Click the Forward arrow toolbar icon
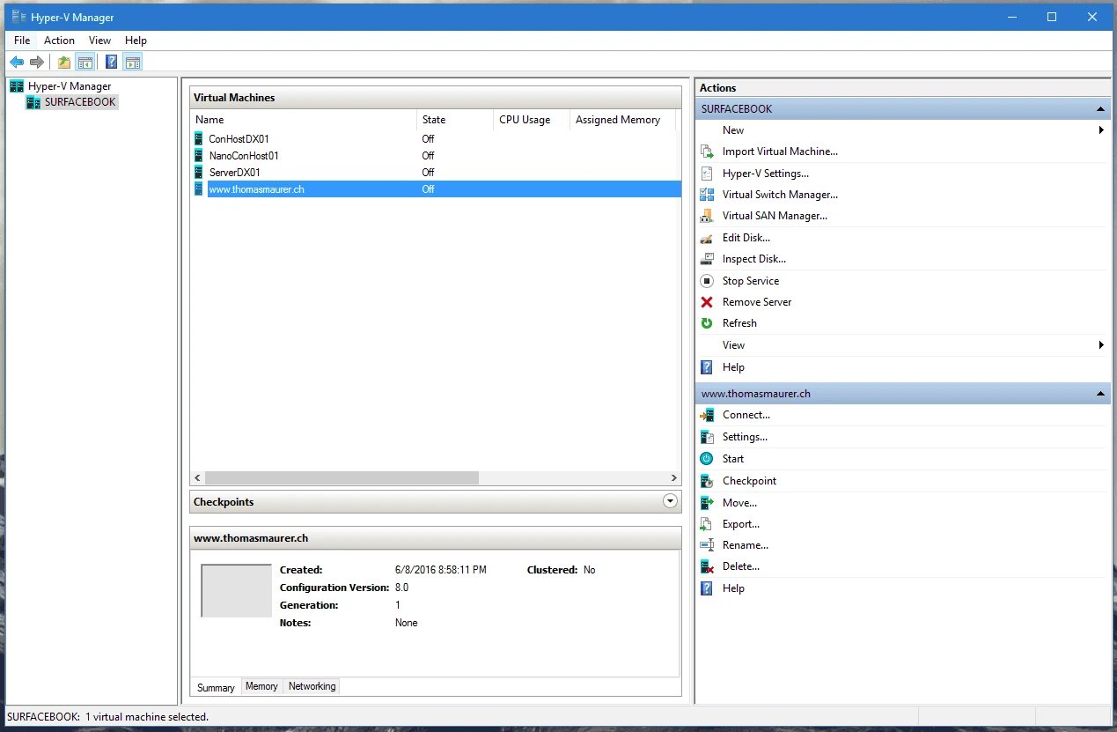1117x732 pixels. click(37, 62)
